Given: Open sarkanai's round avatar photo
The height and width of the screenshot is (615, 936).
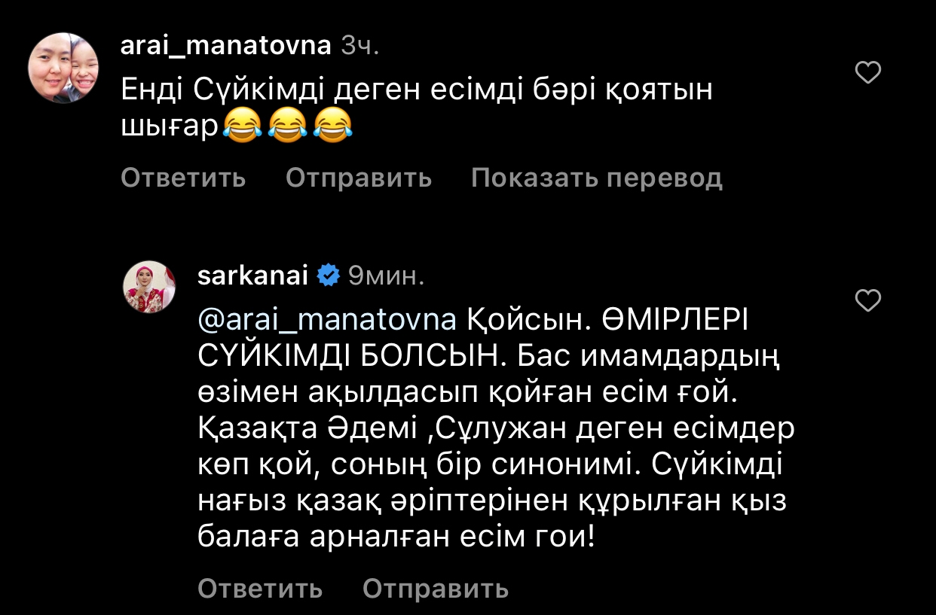Looking at the screenshot, I should tap(149, 288).
